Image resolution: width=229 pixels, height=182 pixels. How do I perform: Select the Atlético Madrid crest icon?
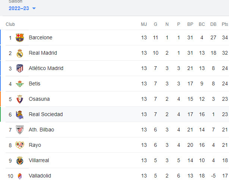tap(20, 69)
